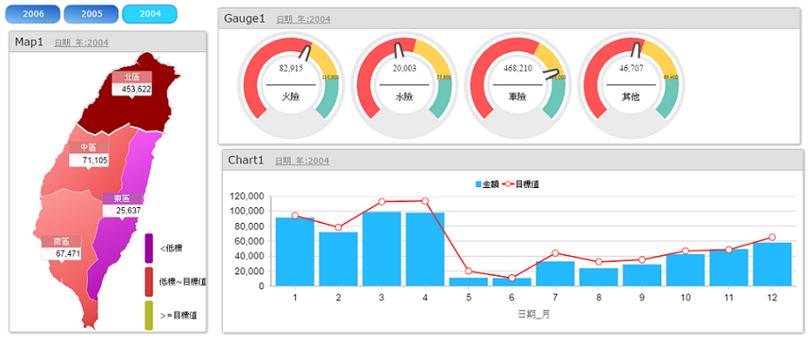The width and height of the screenshot is (810, 343).
Task: Select the 東區 region label
Action: 122,198
